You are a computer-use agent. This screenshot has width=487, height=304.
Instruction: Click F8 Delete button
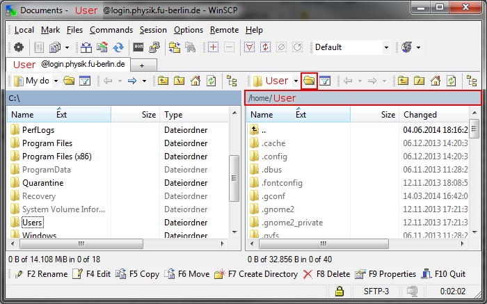pos(326,274)
